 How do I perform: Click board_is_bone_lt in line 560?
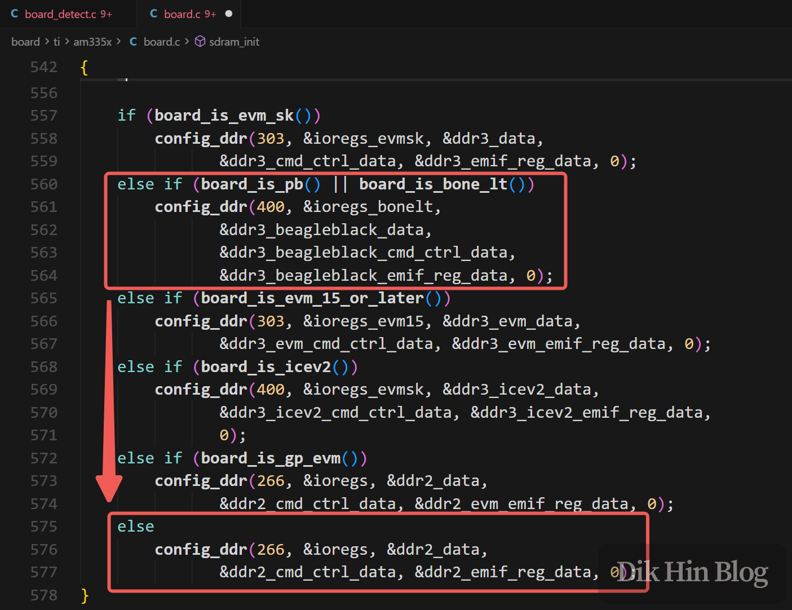(433, 184)
